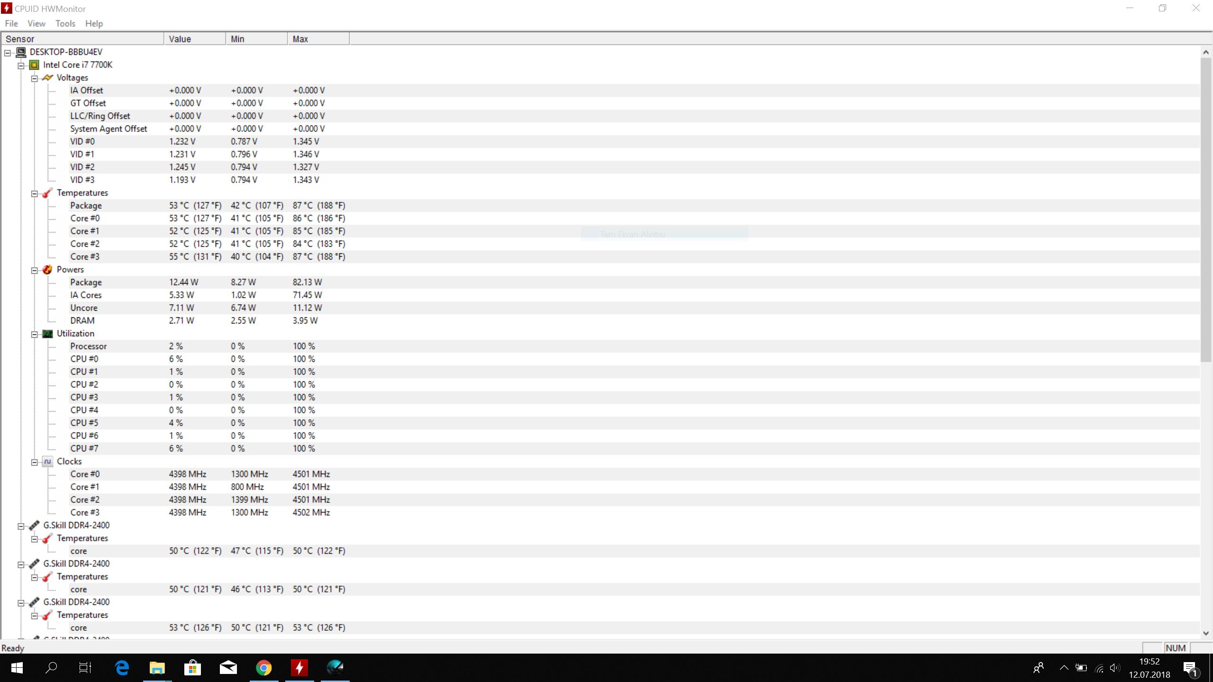This screenshot has width=1213, height=682.
Task: Click the first G.Skill DDR4-2400 memory icon
Action: 34,526
